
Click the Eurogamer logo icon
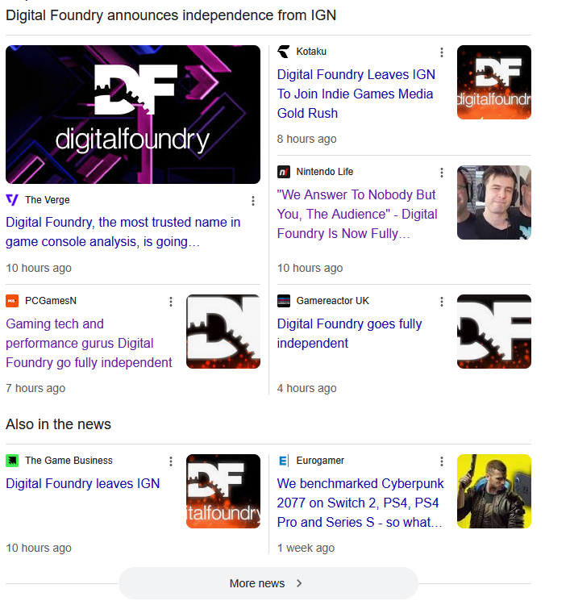click(284, 461)
